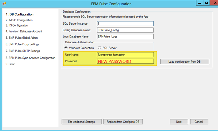Click the 'Database Configuration' group heading
The height and width of the screenshot is (131, 218).
tap(77, 12)
